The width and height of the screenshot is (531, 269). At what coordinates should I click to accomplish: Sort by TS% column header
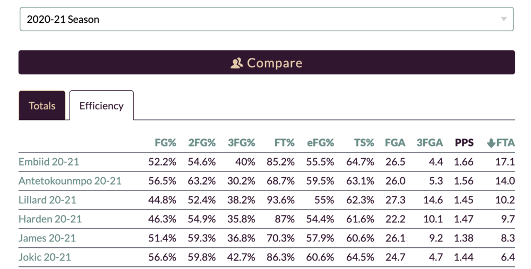[364, 143]
